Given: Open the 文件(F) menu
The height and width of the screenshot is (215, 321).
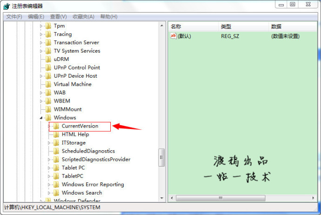Looking at the screenshot, I should (x=14, y=17).
